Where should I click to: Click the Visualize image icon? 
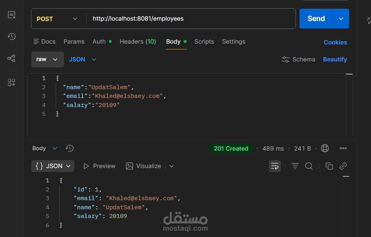point(129,166)
